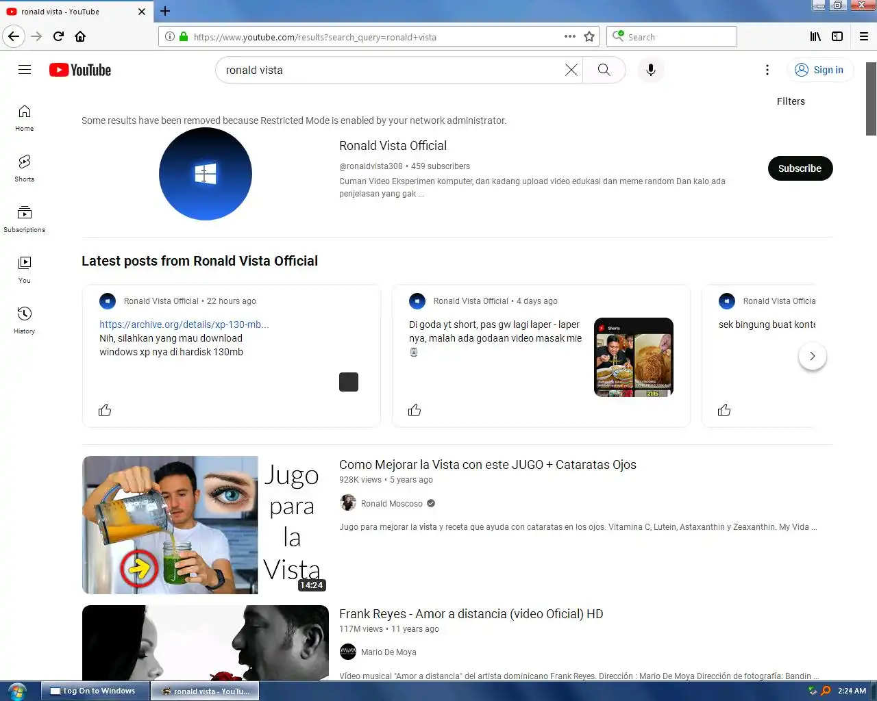Open the Frank Reyes video thumbnail

tap(205, 643)
